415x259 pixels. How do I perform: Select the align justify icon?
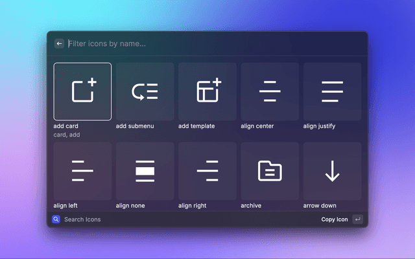coord(332,91)
